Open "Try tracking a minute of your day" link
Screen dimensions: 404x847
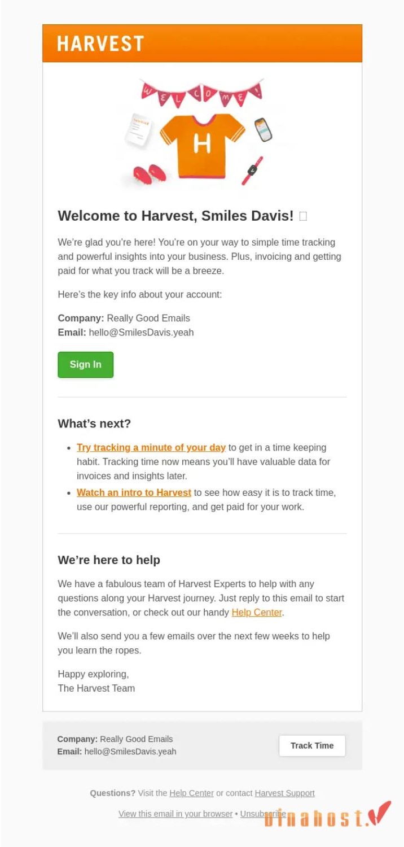tap(151, 447)
